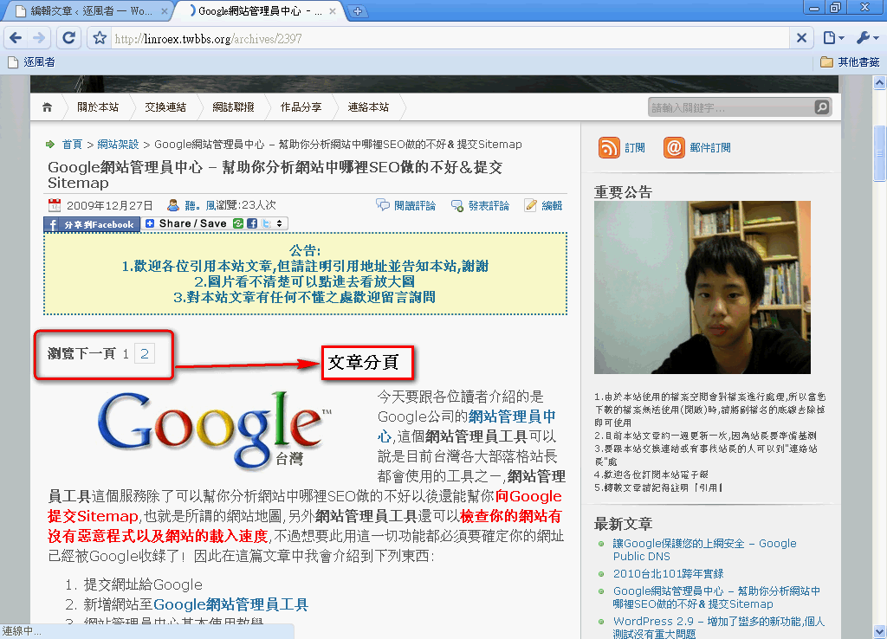Click the 編輯 pencil icon

click(x=530, y=204)
